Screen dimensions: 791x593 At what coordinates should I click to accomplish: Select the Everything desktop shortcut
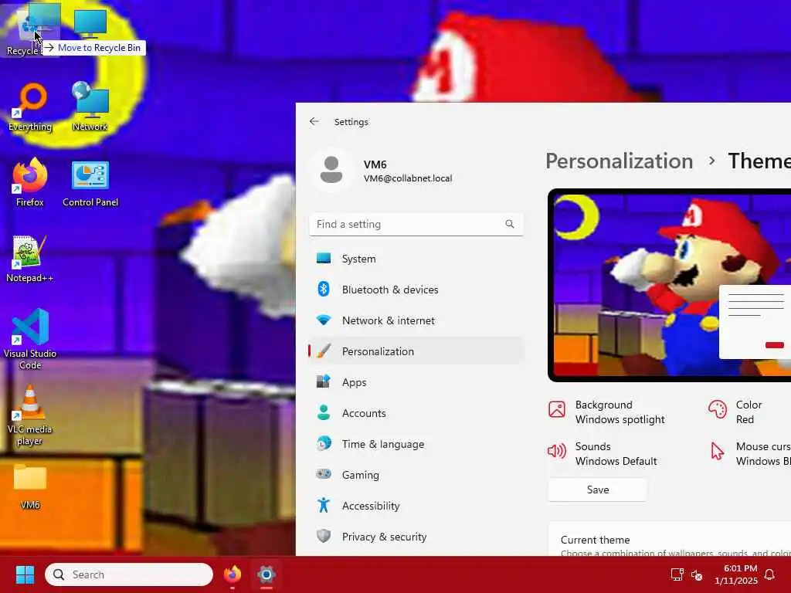point(30,107)
